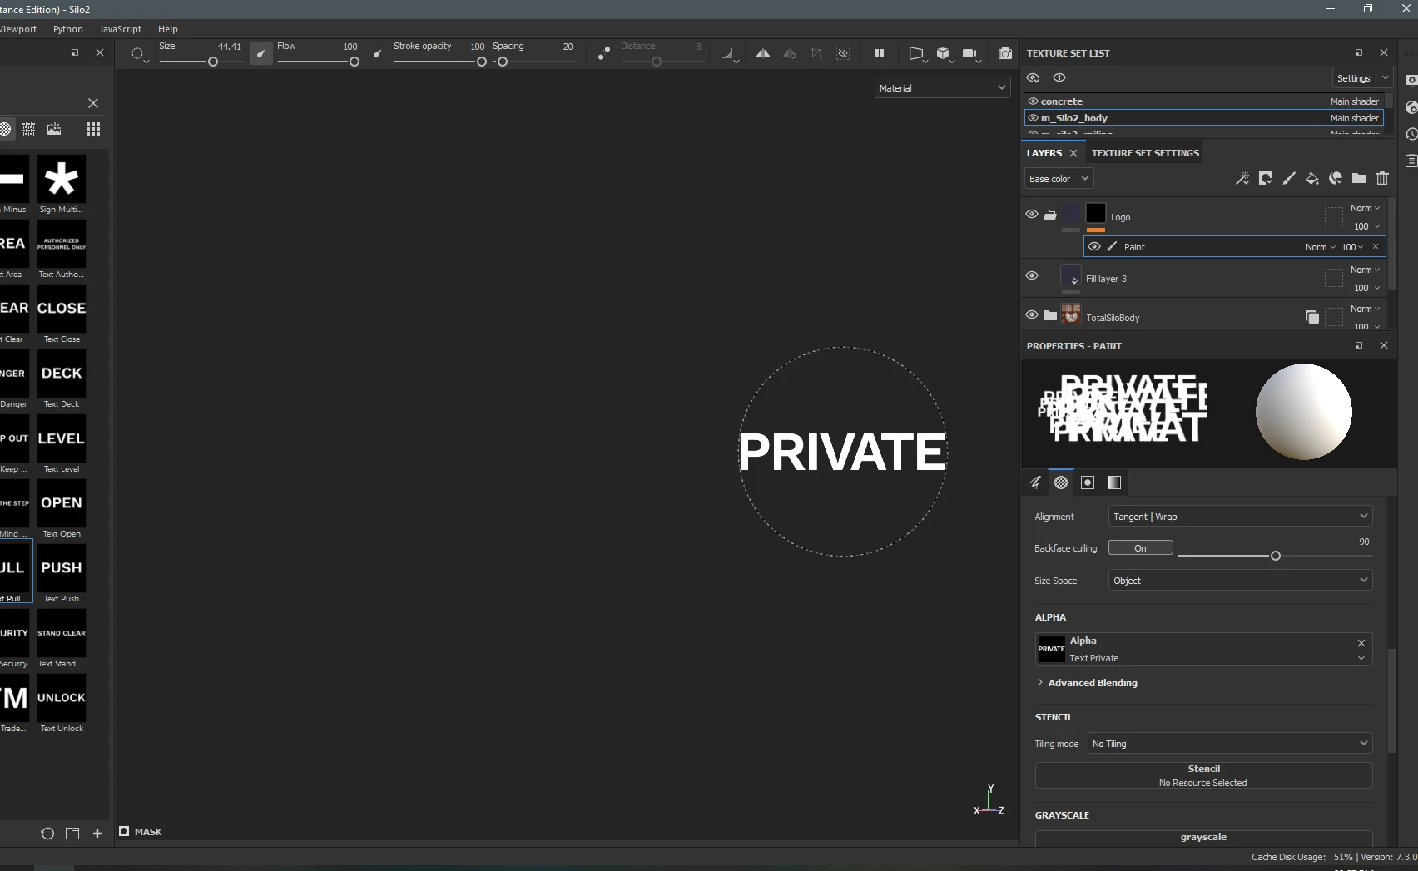Click folder icon at assets panel bottom
Screen dimensions: 1418x871
(72, 834)
